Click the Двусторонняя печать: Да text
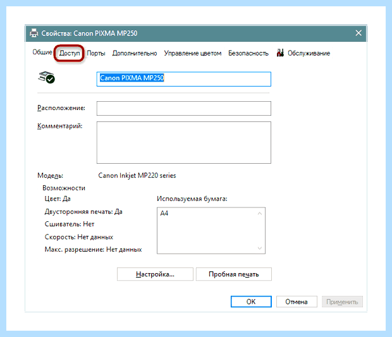Screen dimensions: 392x337 83,212
